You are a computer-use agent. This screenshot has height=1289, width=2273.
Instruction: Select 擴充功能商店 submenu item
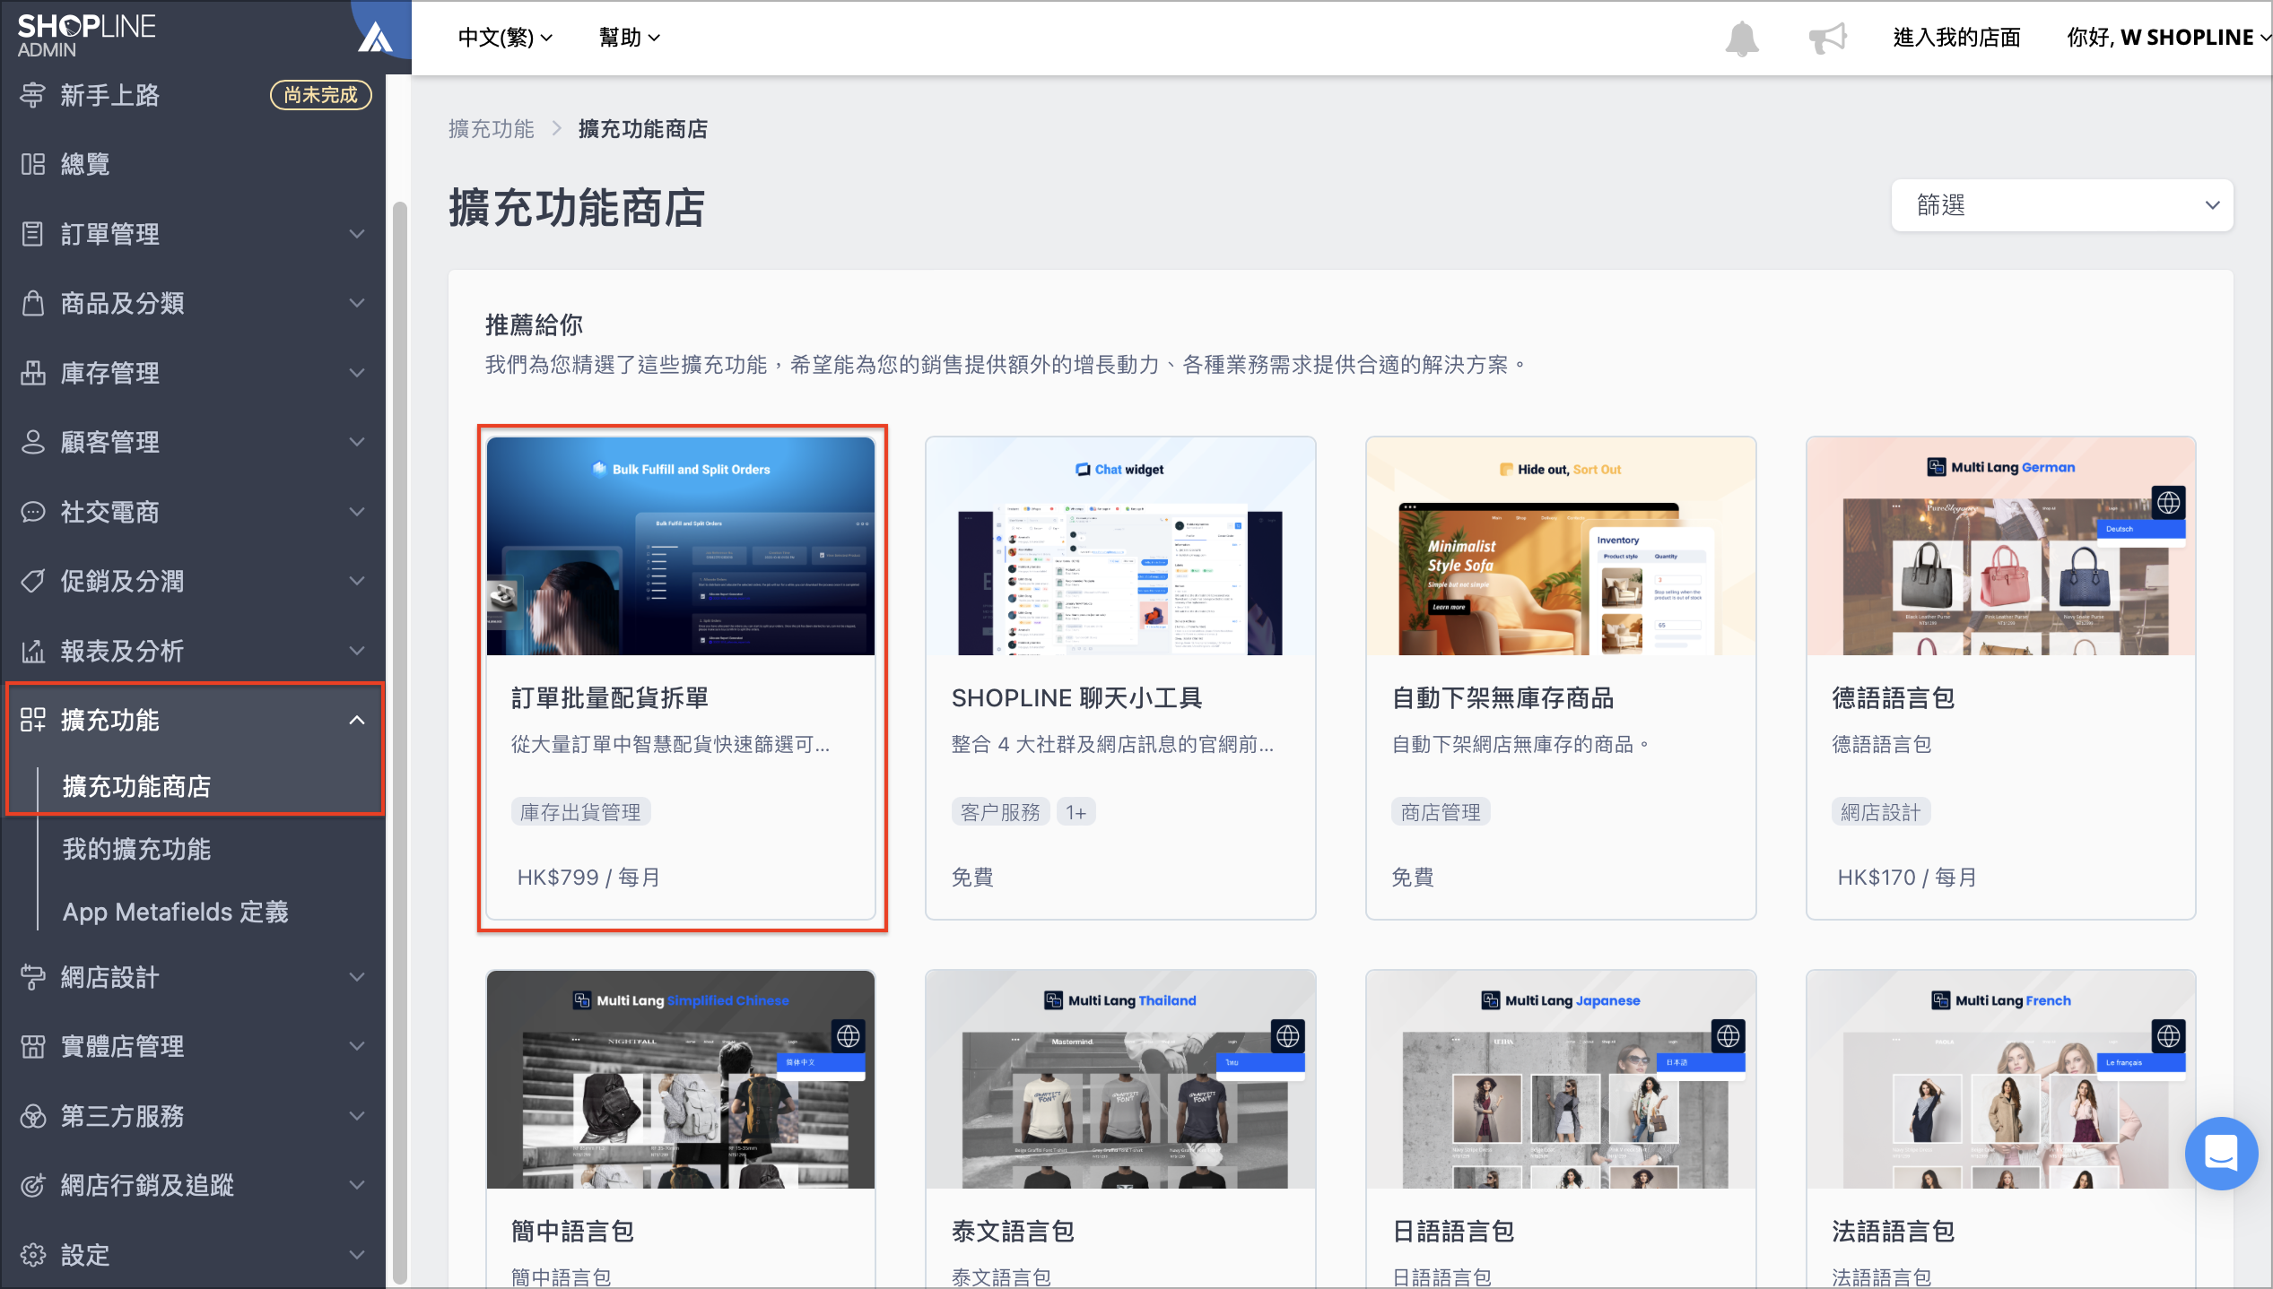pyautogui.click(x=136, y=786)
